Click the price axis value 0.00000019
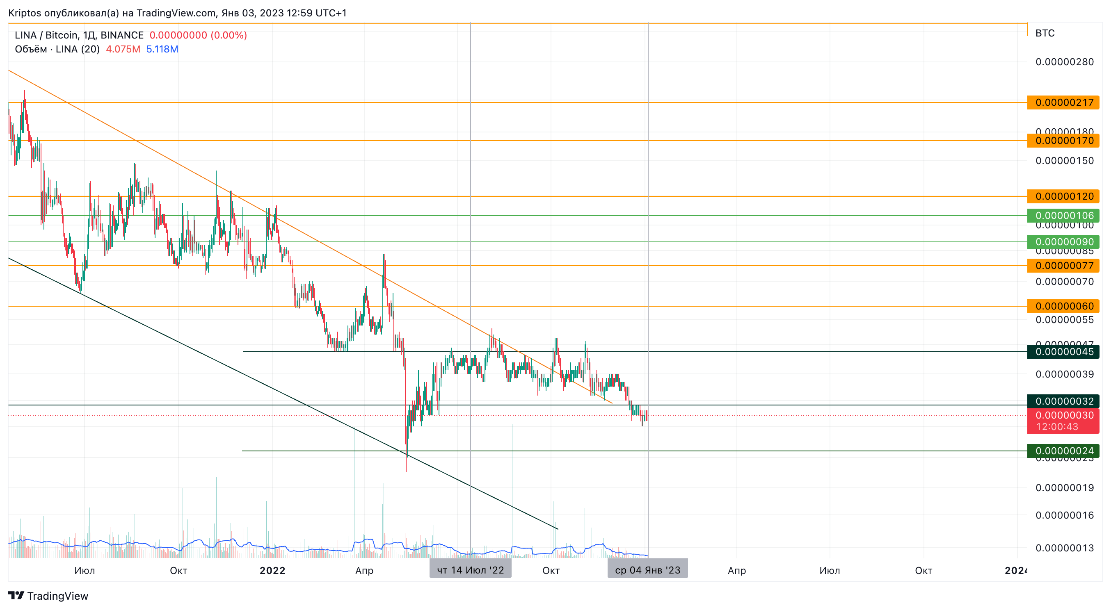This screenshot has height=610, width=1111. (x=1064, y=488)
